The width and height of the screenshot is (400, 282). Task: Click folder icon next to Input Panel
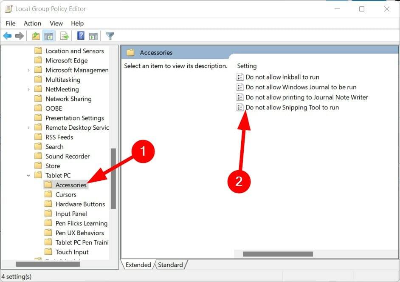(x=48, y=214)
